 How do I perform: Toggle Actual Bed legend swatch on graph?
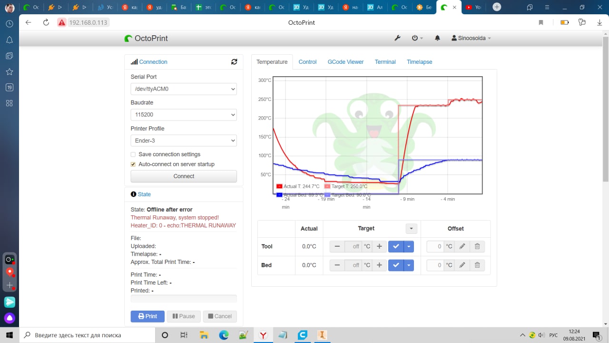pos(279,195)
